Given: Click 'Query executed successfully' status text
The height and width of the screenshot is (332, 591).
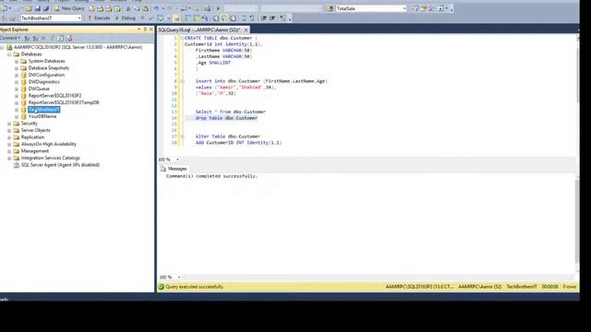Looking at the screenshot, I should click(x=195, y=287).
